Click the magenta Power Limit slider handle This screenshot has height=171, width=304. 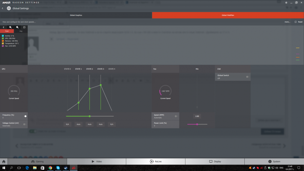pyautogui.click(x=197, y=124)
